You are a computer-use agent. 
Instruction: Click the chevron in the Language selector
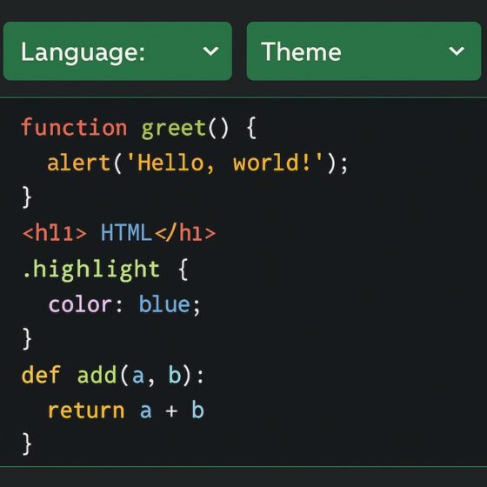point(210,51)
